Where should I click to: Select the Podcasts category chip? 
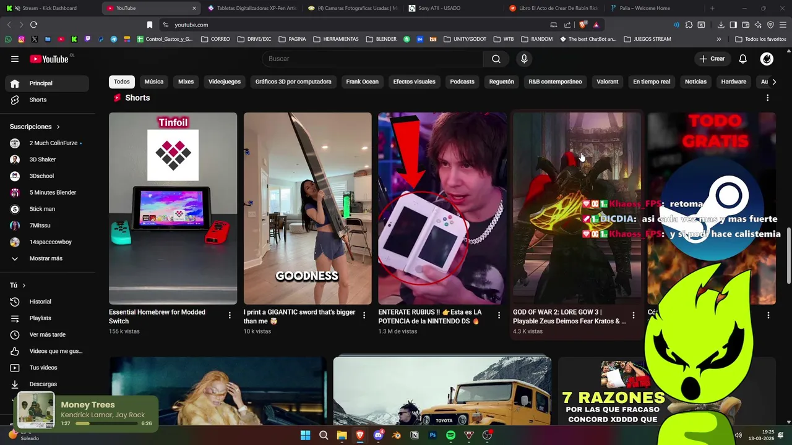coord(462,82)
